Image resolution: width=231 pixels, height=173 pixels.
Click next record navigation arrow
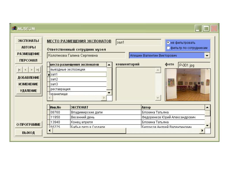tap(31, 70)
